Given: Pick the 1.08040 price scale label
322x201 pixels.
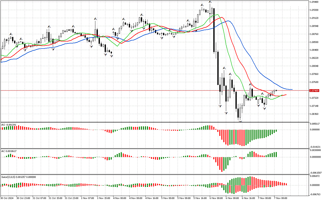Looking at the screenshot, I should coord(315,66).
